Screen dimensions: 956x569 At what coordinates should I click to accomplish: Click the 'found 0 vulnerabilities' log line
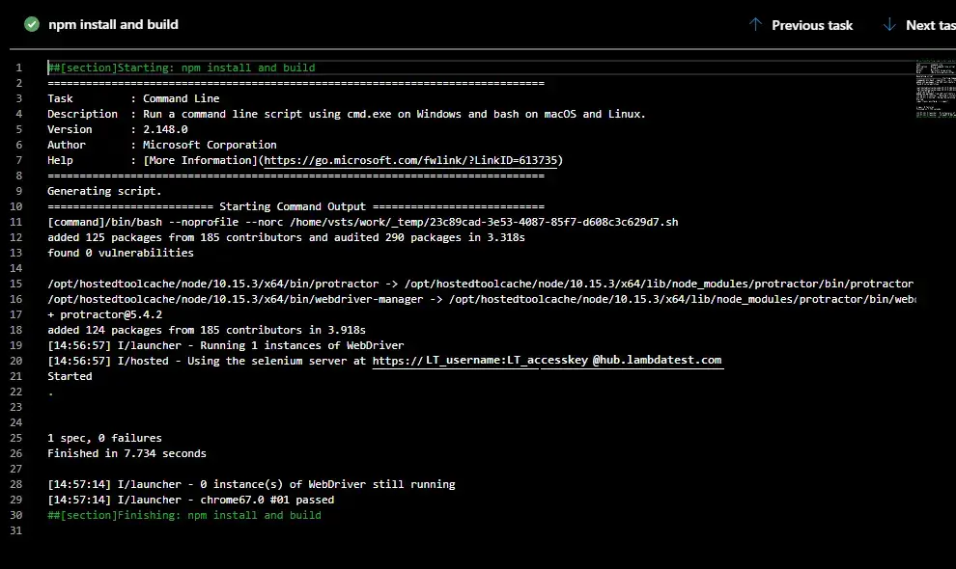121,253
